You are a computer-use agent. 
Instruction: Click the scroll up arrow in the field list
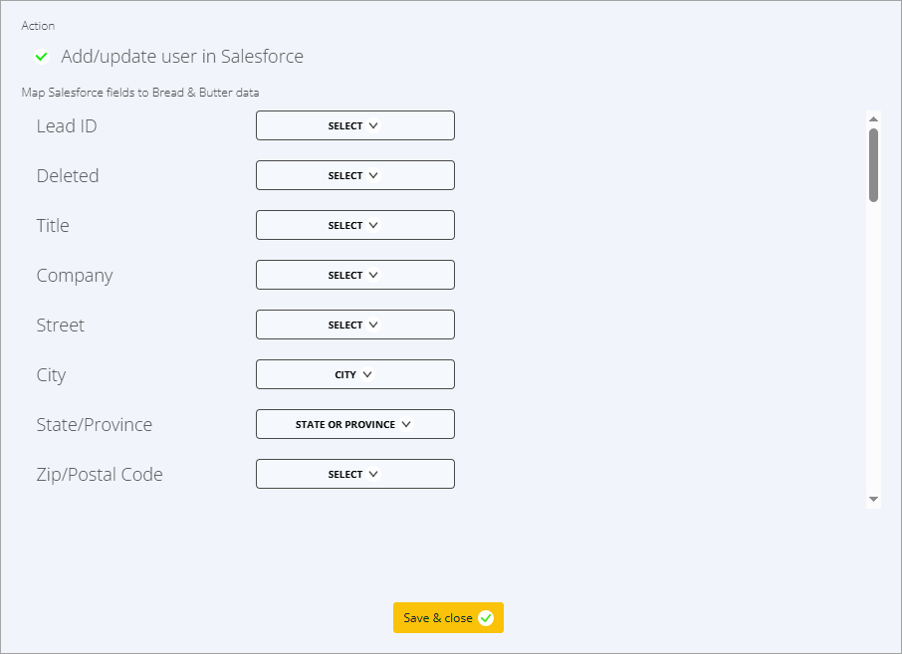873,117
